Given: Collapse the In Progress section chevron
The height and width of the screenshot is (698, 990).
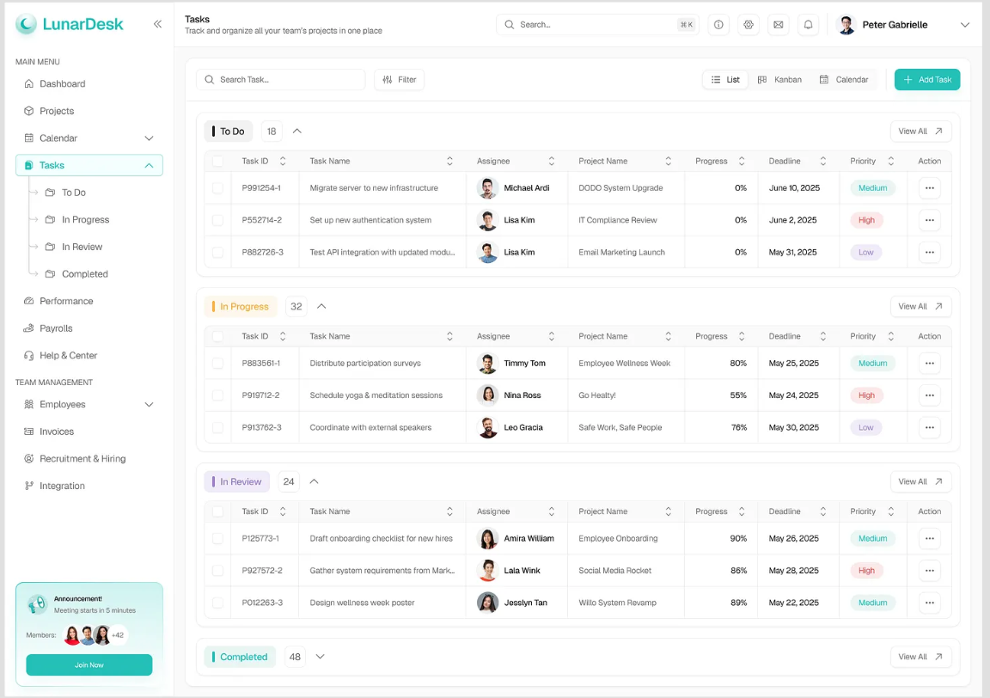Looking at the screenshot, I should [x=321, y=306].
